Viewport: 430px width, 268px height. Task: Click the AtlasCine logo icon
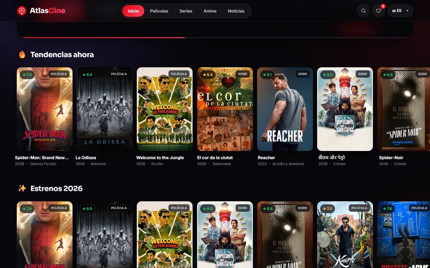pyautogui.click(x=22, y=11)
